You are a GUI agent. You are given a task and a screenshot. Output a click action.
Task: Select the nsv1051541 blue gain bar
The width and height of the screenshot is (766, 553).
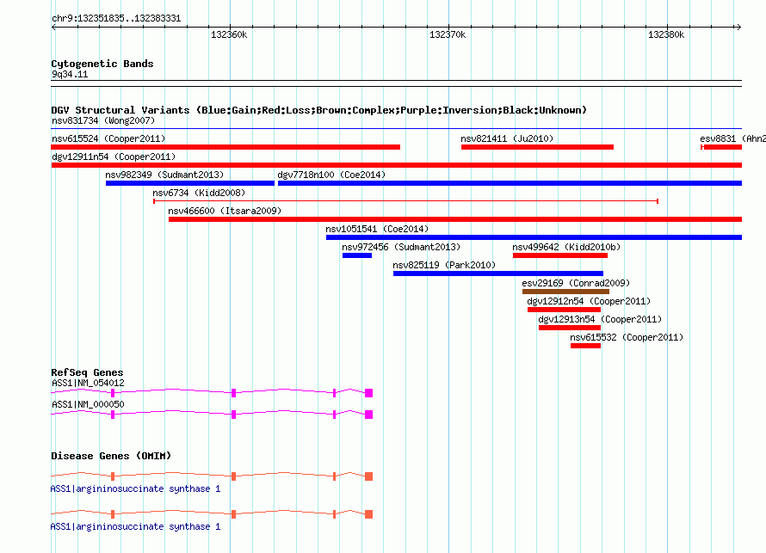pos(534,237)
